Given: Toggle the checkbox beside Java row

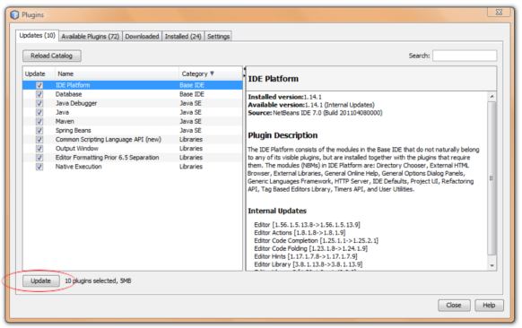Looking at the screenshot, I should click(39, 112).
